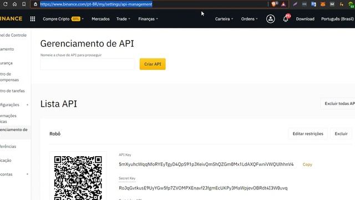Viewport: 355px width, 200px height.
Task: Click Excluir button for Robô API
Action: (x=341, y=134)
